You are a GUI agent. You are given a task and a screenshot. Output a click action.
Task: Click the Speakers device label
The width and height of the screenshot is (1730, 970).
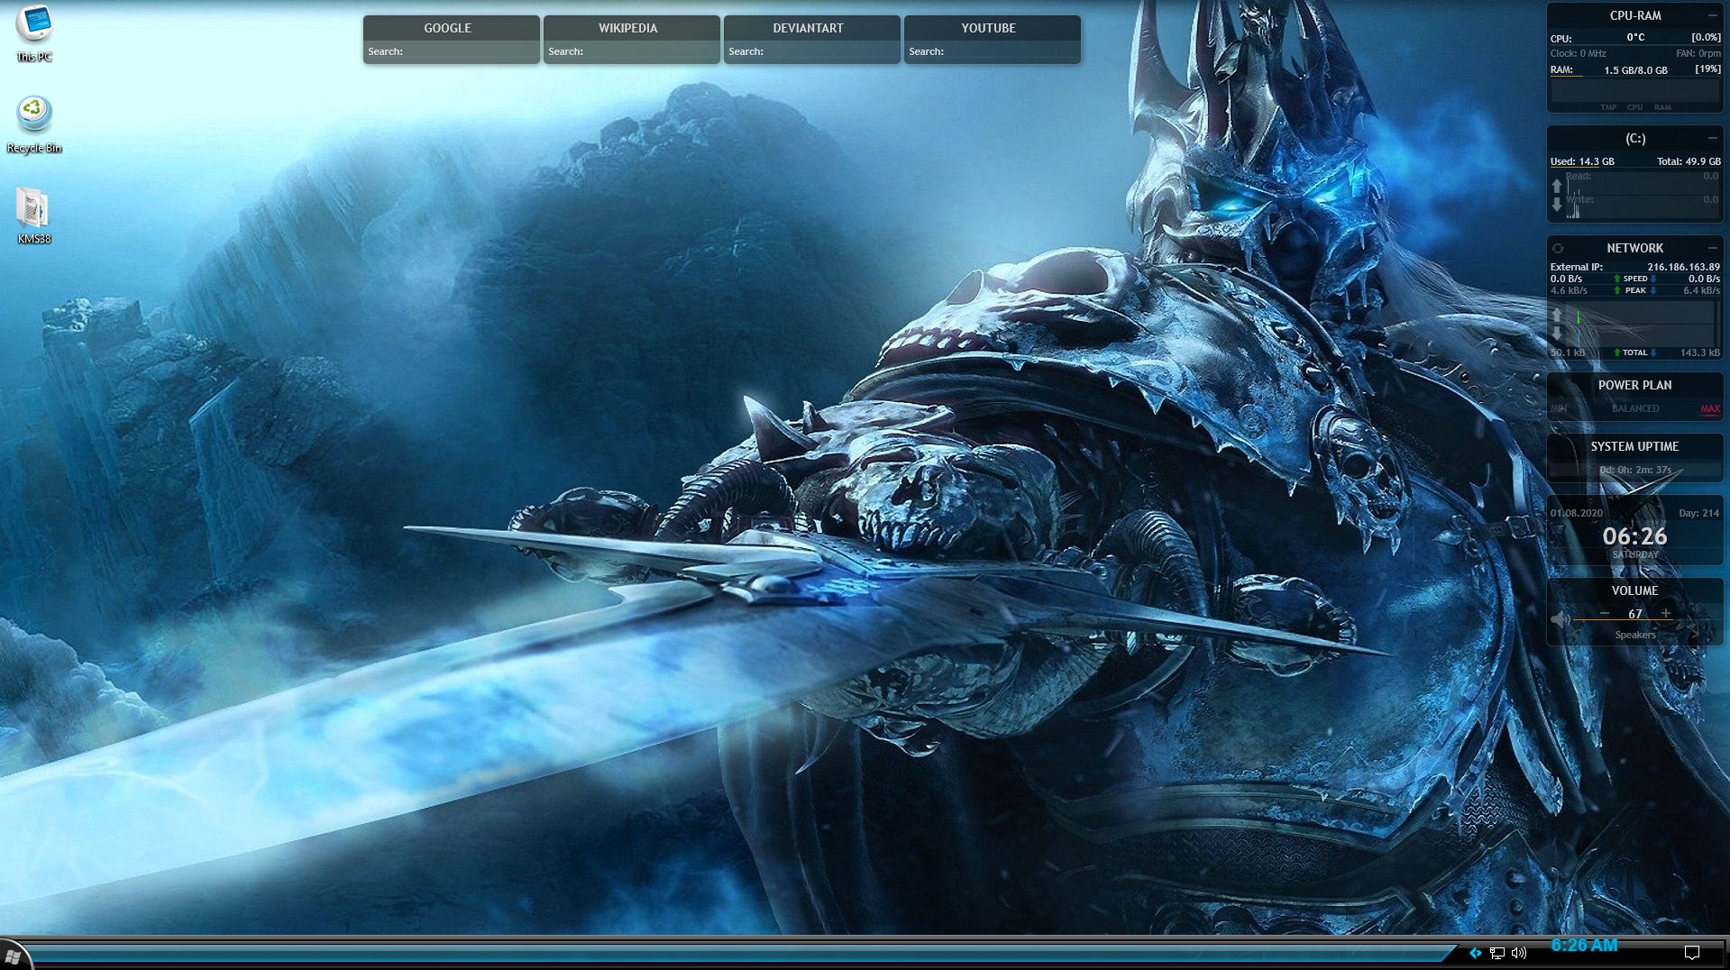[x=1635, y=635]
